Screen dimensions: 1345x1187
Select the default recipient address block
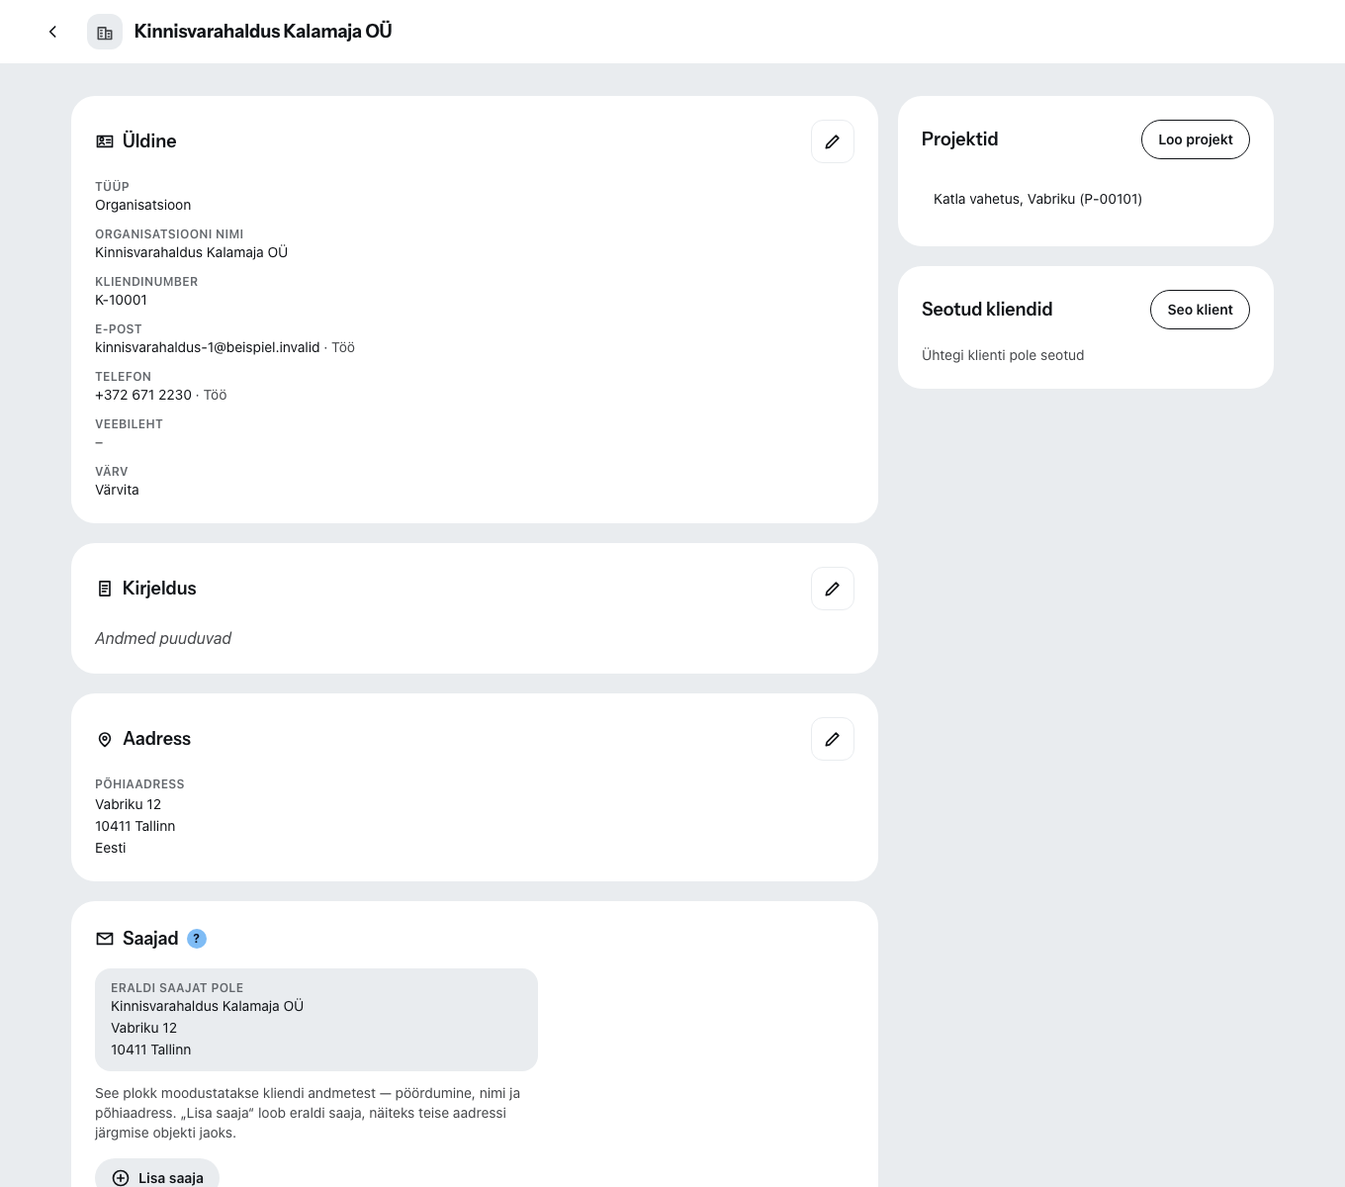pos(316,1020)
